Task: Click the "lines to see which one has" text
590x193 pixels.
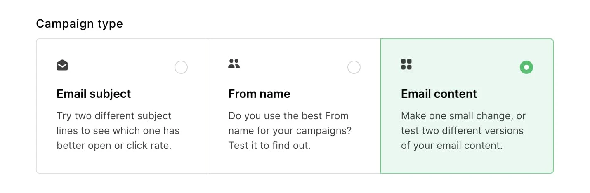Action: click(x=118, y=131)
